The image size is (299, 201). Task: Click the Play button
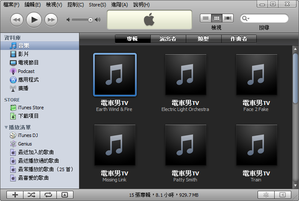point(34,20)
